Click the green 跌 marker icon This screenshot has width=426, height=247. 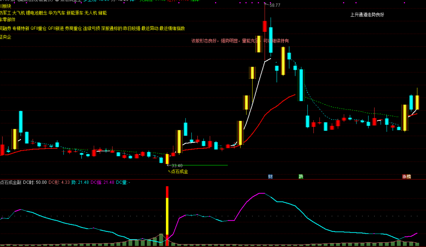[301, 177]
